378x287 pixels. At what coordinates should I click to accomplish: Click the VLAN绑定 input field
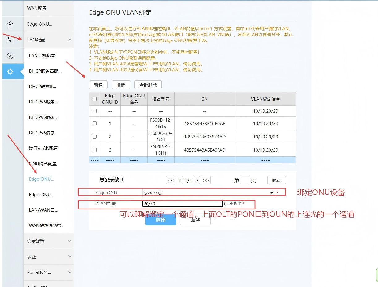pyautogui.click(x=182, y=204)
